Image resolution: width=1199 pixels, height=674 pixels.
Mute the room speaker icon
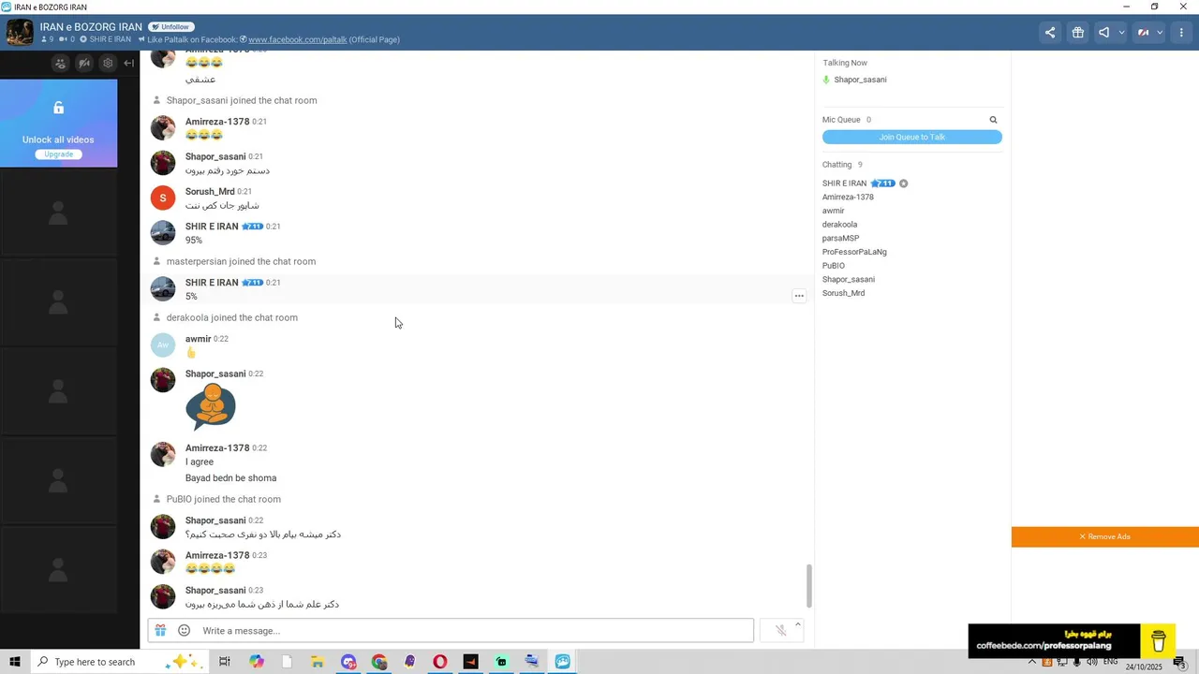point(1104,33)
